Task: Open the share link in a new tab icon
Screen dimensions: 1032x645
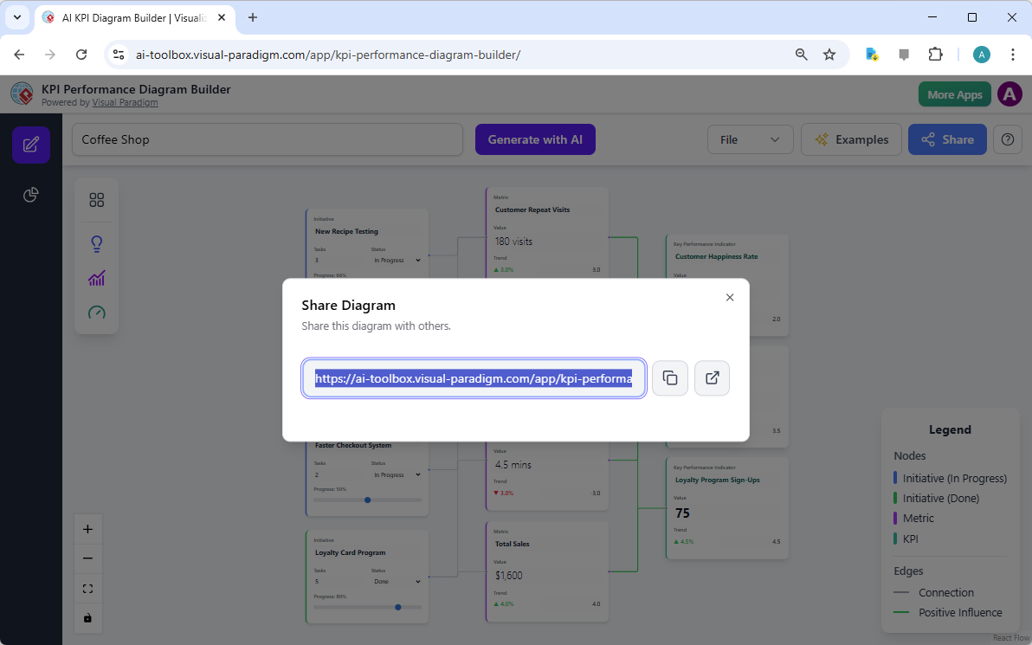Action: tap(711, 377)
